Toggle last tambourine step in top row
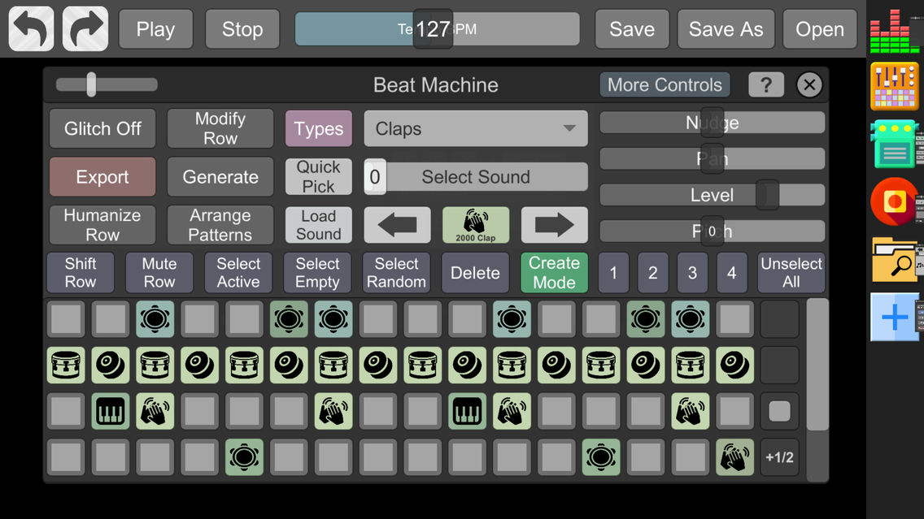Screen dimensions: 924x519 tap(690, 319)
